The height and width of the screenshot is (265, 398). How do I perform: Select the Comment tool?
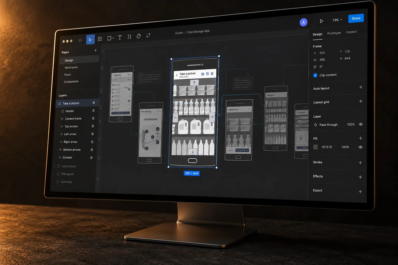point(148,35)
